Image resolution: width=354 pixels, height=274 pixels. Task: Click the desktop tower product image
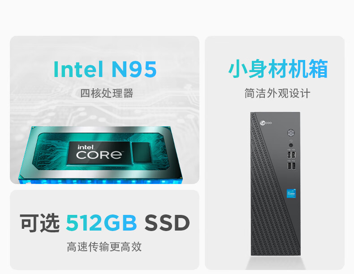(x=276, y=184)
